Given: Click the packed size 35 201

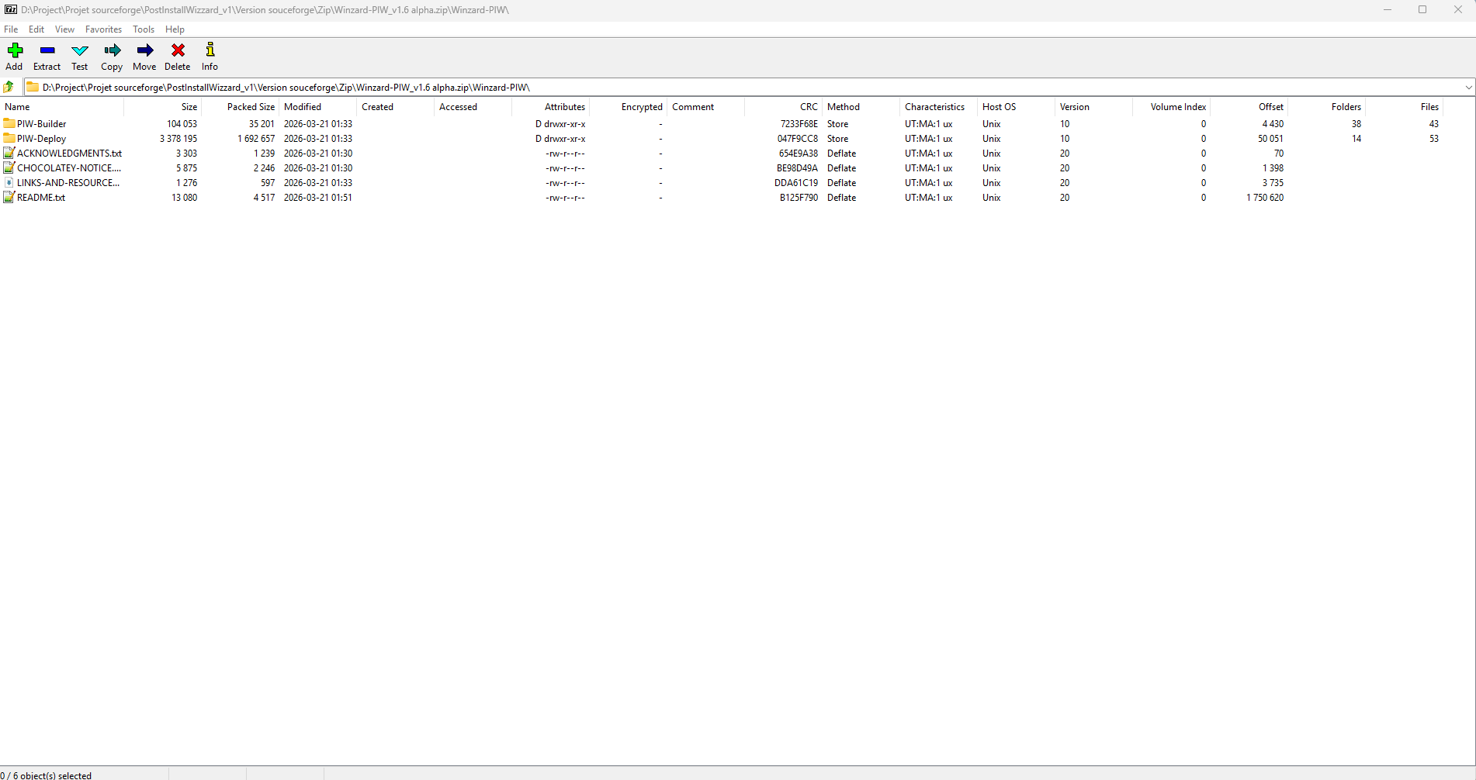Looking at the screenshot, I should pos(262,124).
